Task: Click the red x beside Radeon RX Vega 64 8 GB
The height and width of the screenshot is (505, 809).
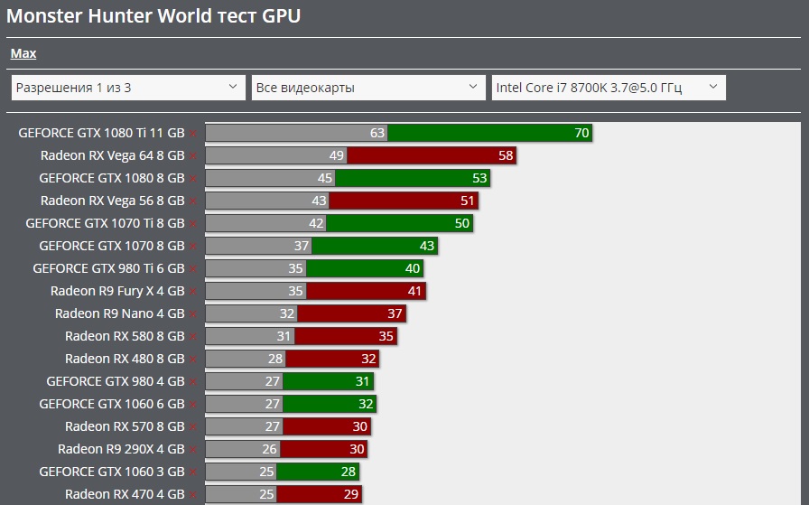Action: click(193, 156)
